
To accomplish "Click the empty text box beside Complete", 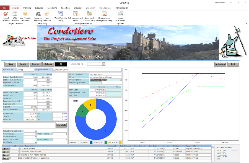I will pos(29,125).
